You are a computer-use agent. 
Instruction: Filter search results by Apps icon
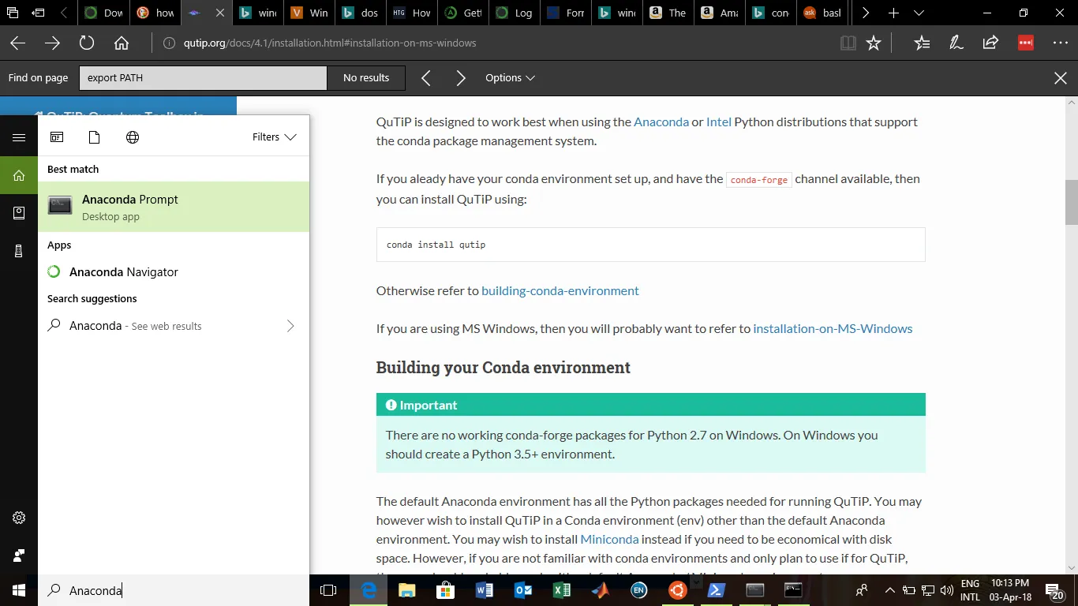(x=57, y=137)
